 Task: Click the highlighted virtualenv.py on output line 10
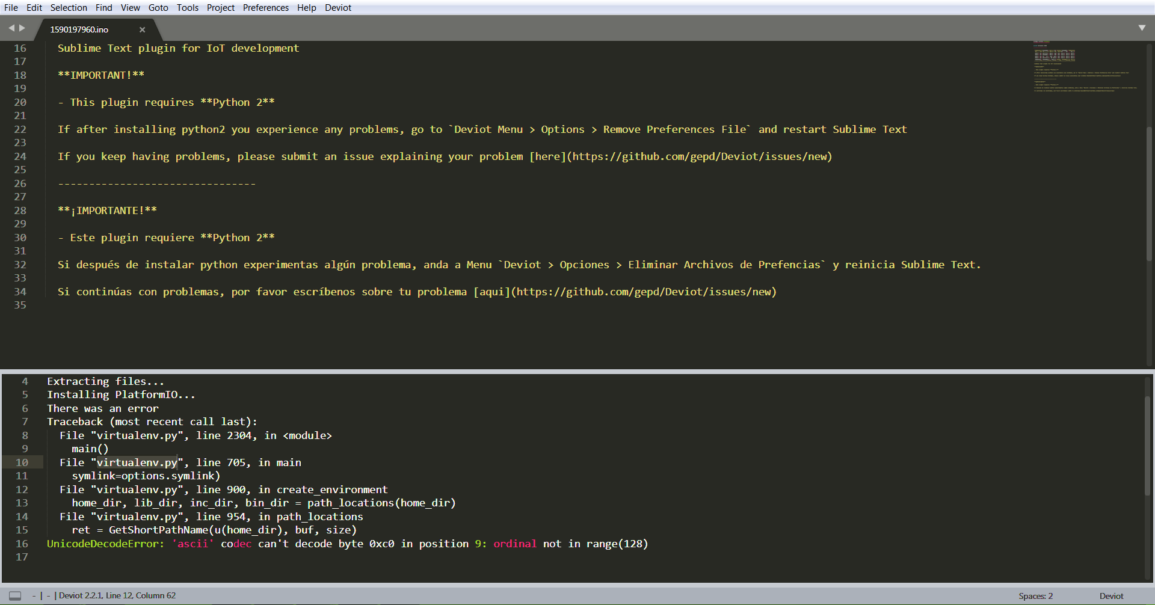pos(137,462)
